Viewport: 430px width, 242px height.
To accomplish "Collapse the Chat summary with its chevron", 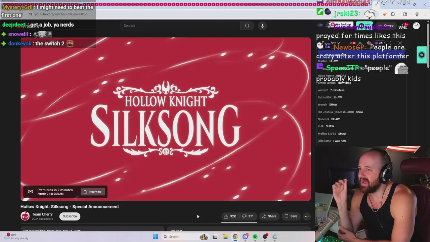I will (x=321, y=55).
